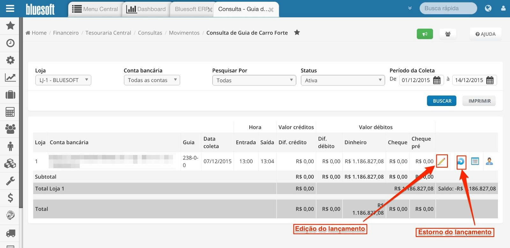Open the gear settings sidebar icon
This screenshot has height=248, width=510.
pyautogui.click(x=11, y=60)
